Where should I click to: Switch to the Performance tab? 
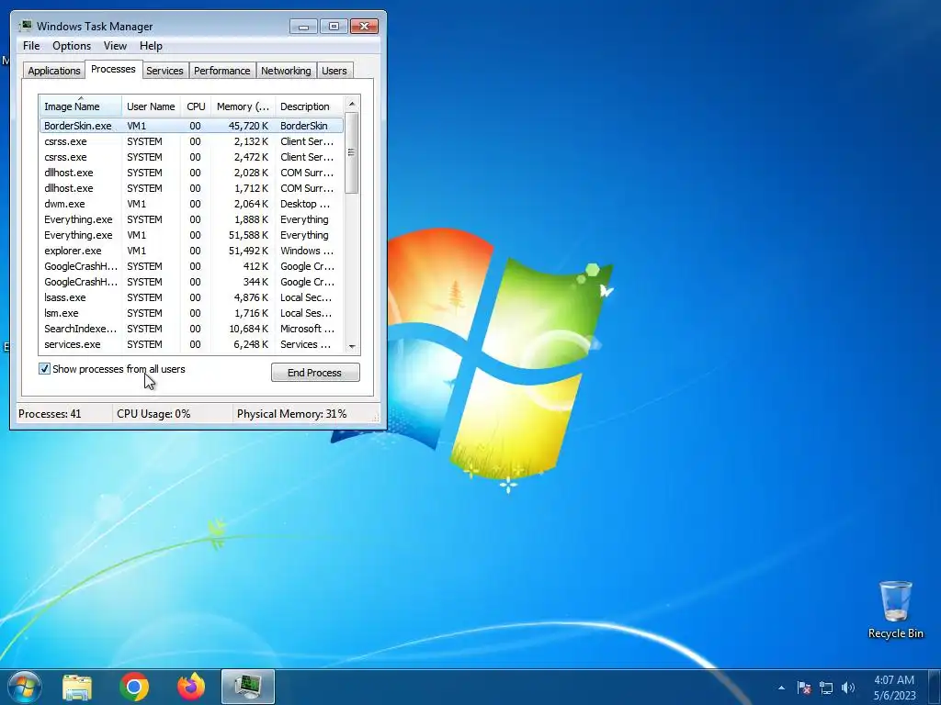[x=222, y=71]
